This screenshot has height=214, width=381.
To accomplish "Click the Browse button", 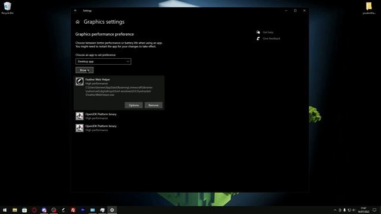I will pos(85,70).
